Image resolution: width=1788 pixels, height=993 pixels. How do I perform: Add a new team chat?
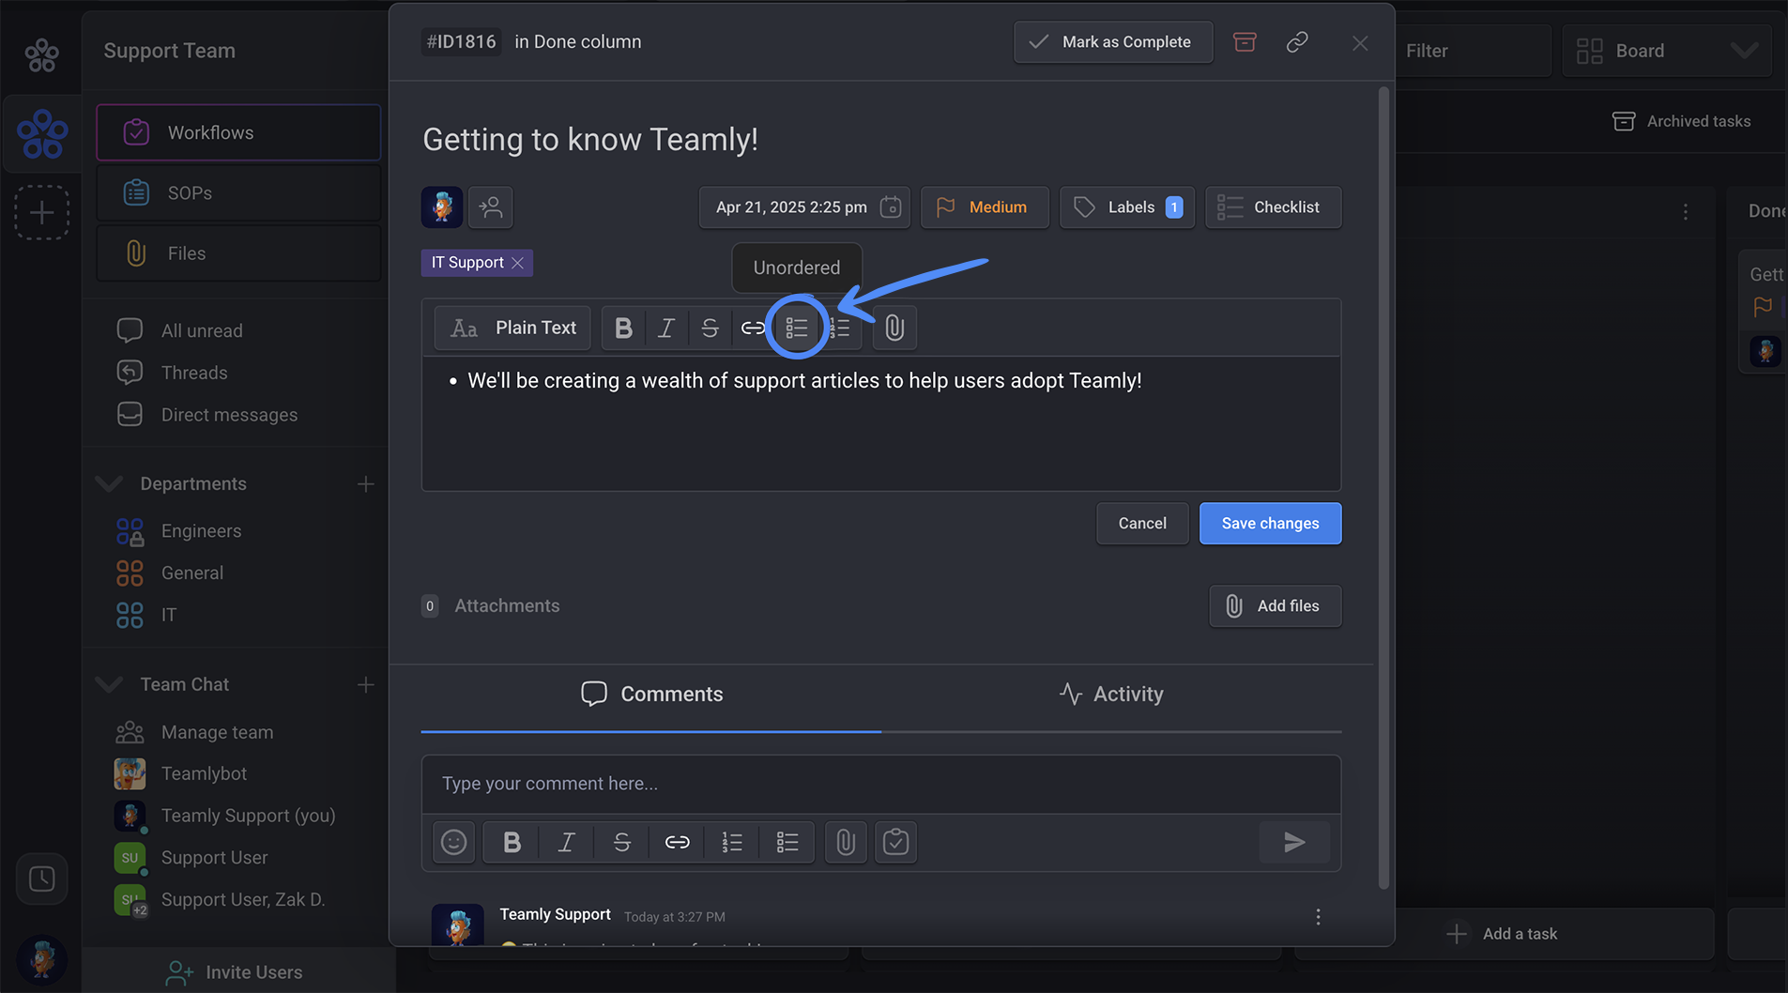pos(365,685)
